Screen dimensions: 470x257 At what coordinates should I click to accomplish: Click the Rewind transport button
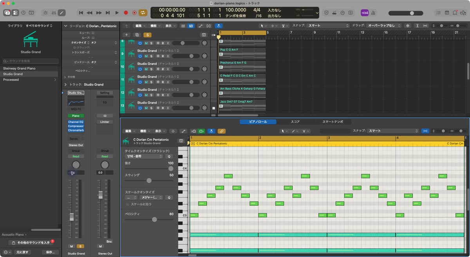(x=90, y=13)
